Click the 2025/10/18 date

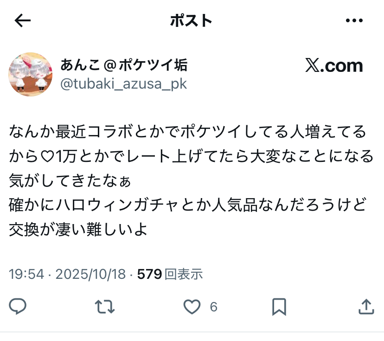90,274
